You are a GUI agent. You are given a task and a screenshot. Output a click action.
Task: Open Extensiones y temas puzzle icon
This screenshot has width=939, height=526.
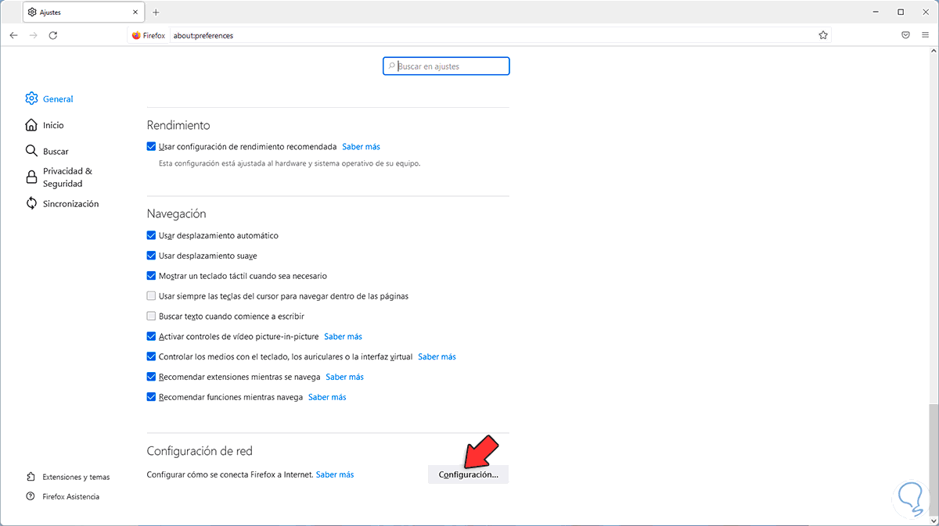(31, 477)
